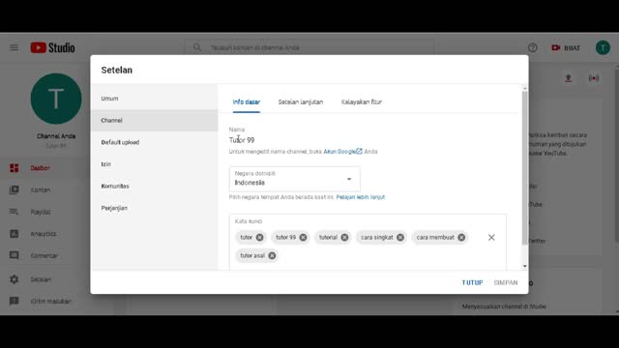Viewport: 619px width, 348px height.
Task: Open the Akun Google link
Action: click(x=342, y=152)
